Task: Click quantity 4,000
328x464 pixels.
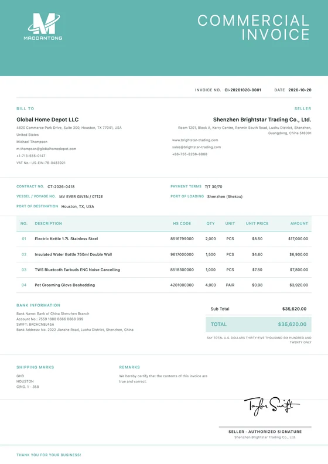Action: 211,285
